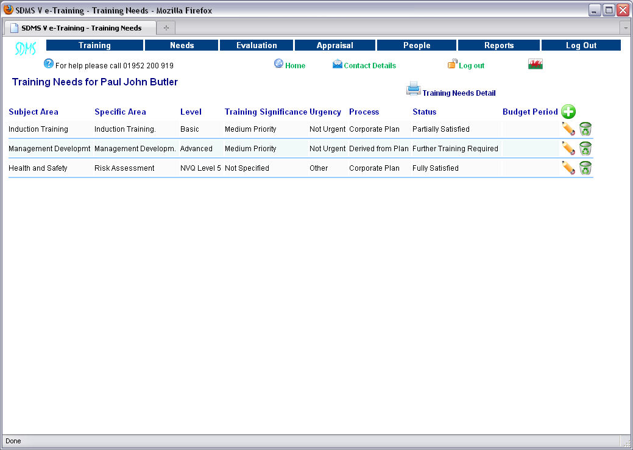Click the 'Further Training Required' status cell
Screen dimensions: 633x450
[455, 149]
